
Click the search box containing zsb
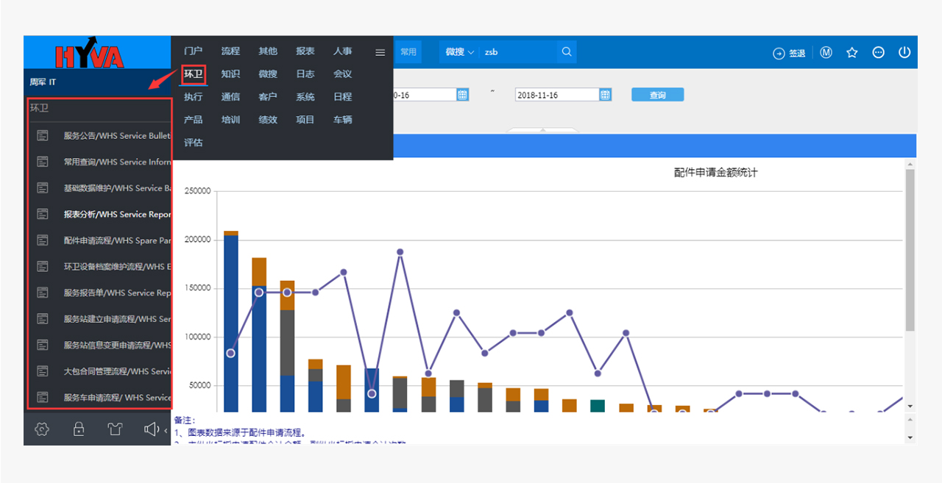click(x=519, y=52)
